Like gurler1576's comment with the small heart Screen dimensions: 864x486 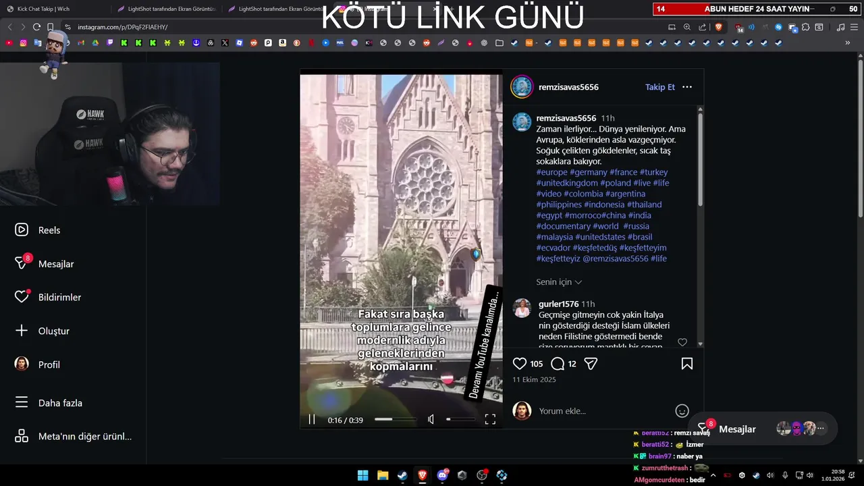pos(682,342)
